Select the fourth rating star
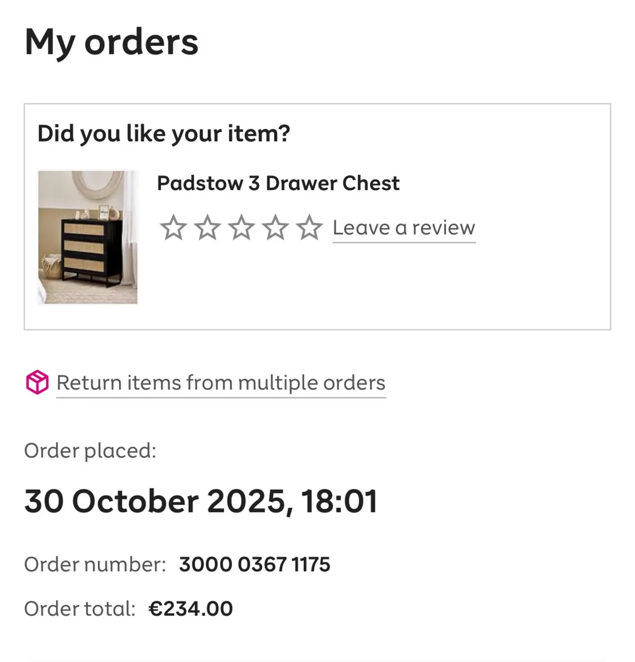The width and height of the screenshot is (635, 662). [x=276, y=227]
